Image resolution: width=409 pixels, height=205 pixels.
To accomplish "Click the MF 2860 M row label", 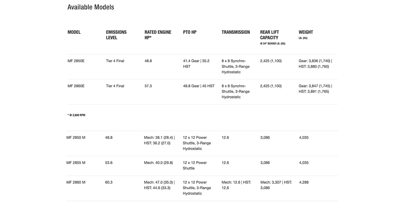I will (x=76, y=182).
